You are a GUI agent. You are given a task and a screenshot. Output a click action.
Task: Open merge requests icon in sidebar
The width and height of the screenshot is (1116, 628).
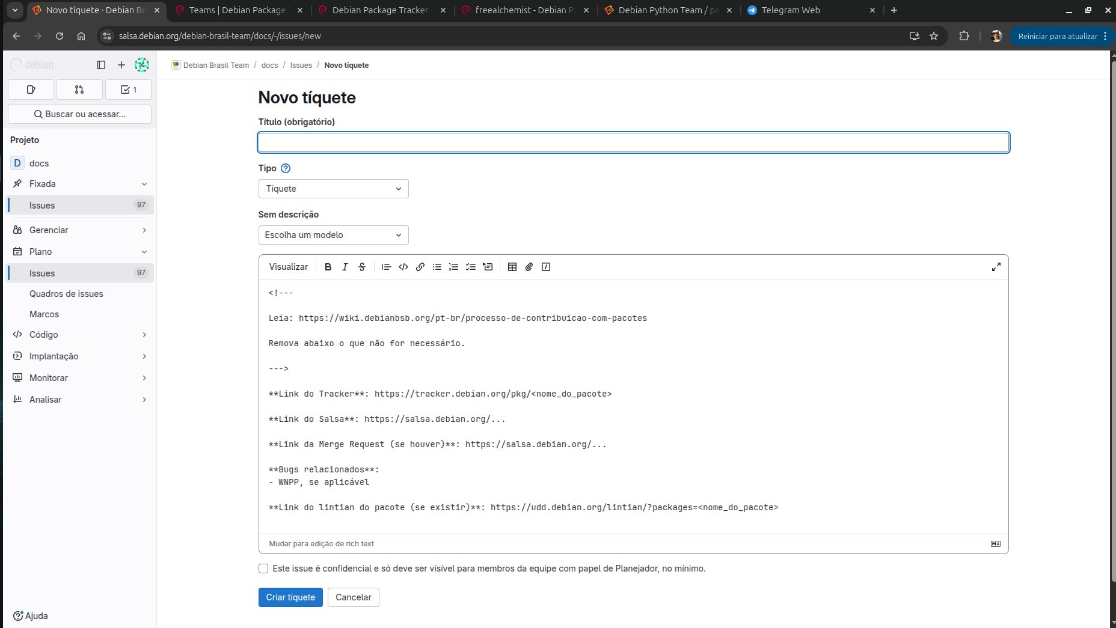[79, 90]
